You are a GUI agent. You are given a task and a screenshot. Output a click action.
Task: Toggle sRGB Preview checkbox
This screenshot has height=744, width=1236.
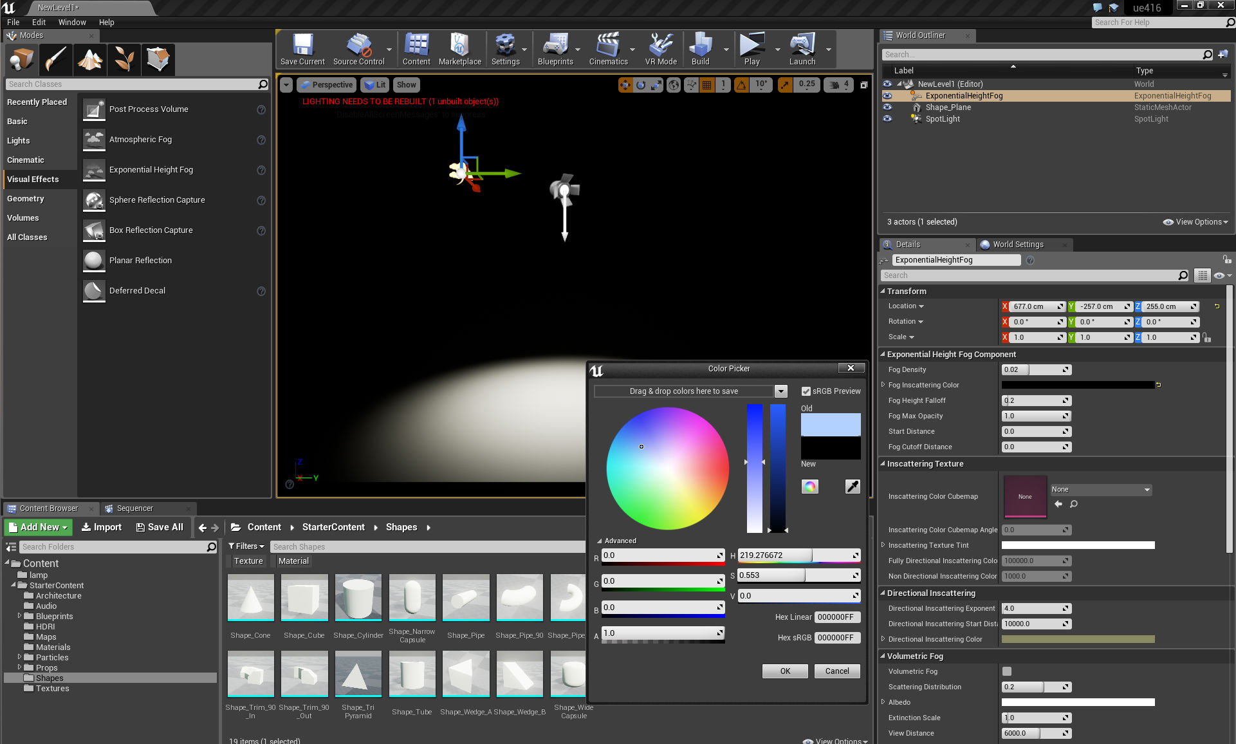tap(806, 391)
